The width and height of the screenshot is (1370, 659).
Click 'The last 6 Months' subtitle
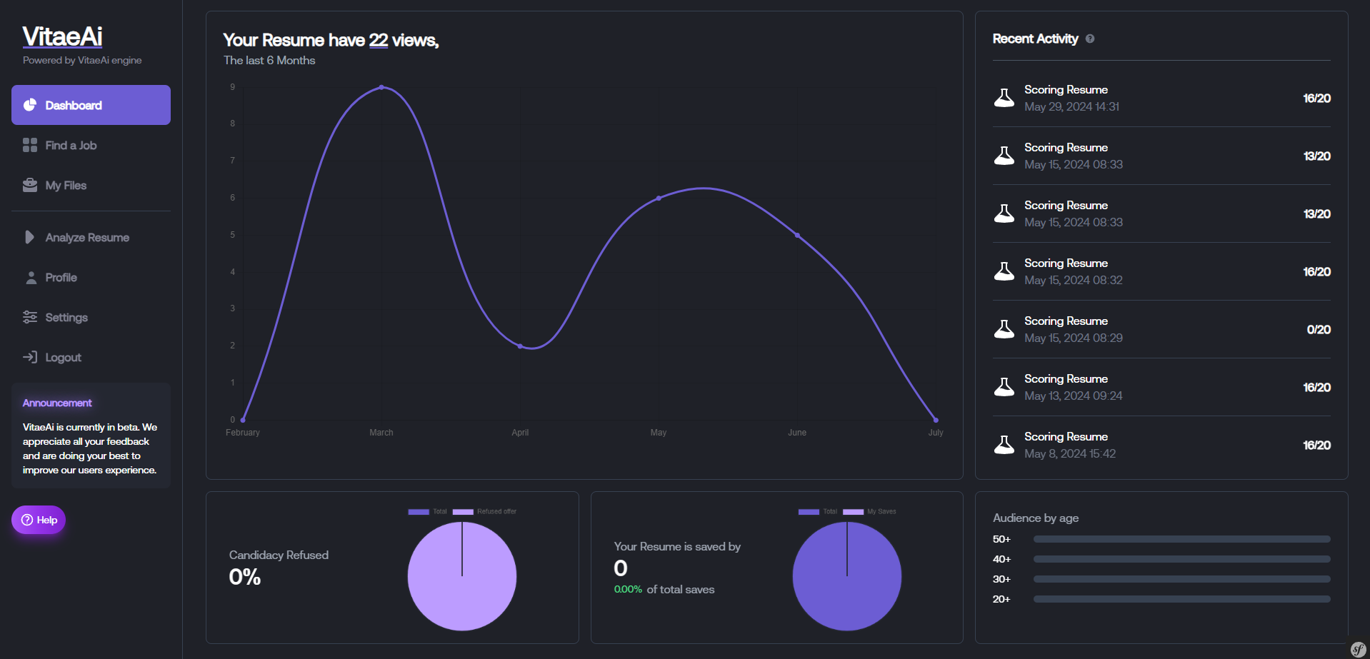tap(269, 60)
